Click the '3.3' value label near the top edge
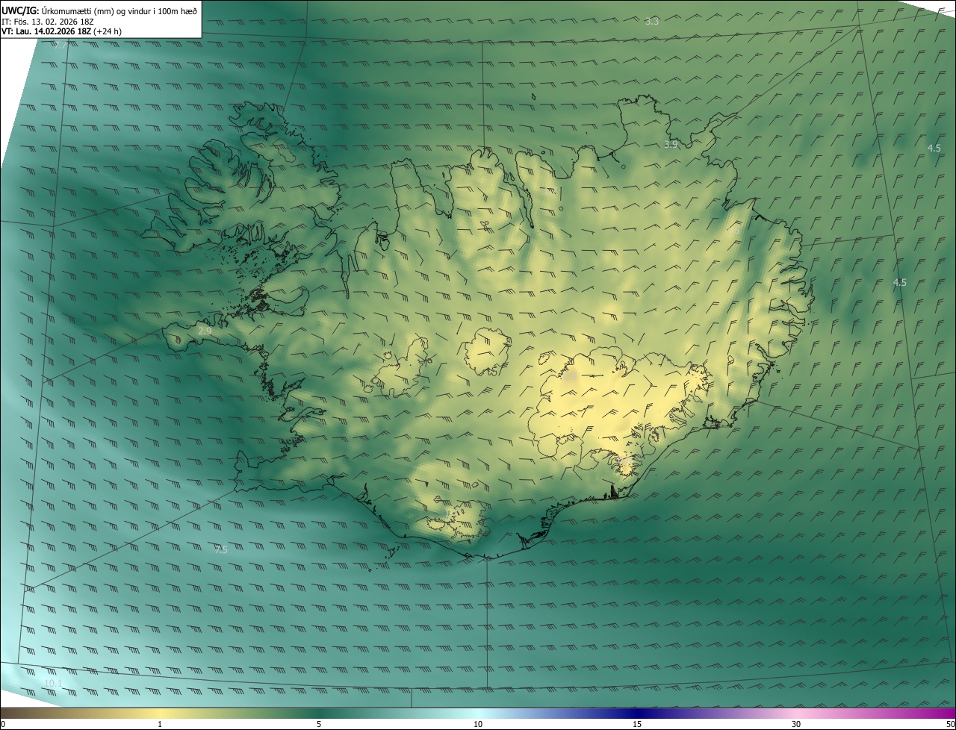This screenshot has width=956, height=730. click(x=652, y=22)
